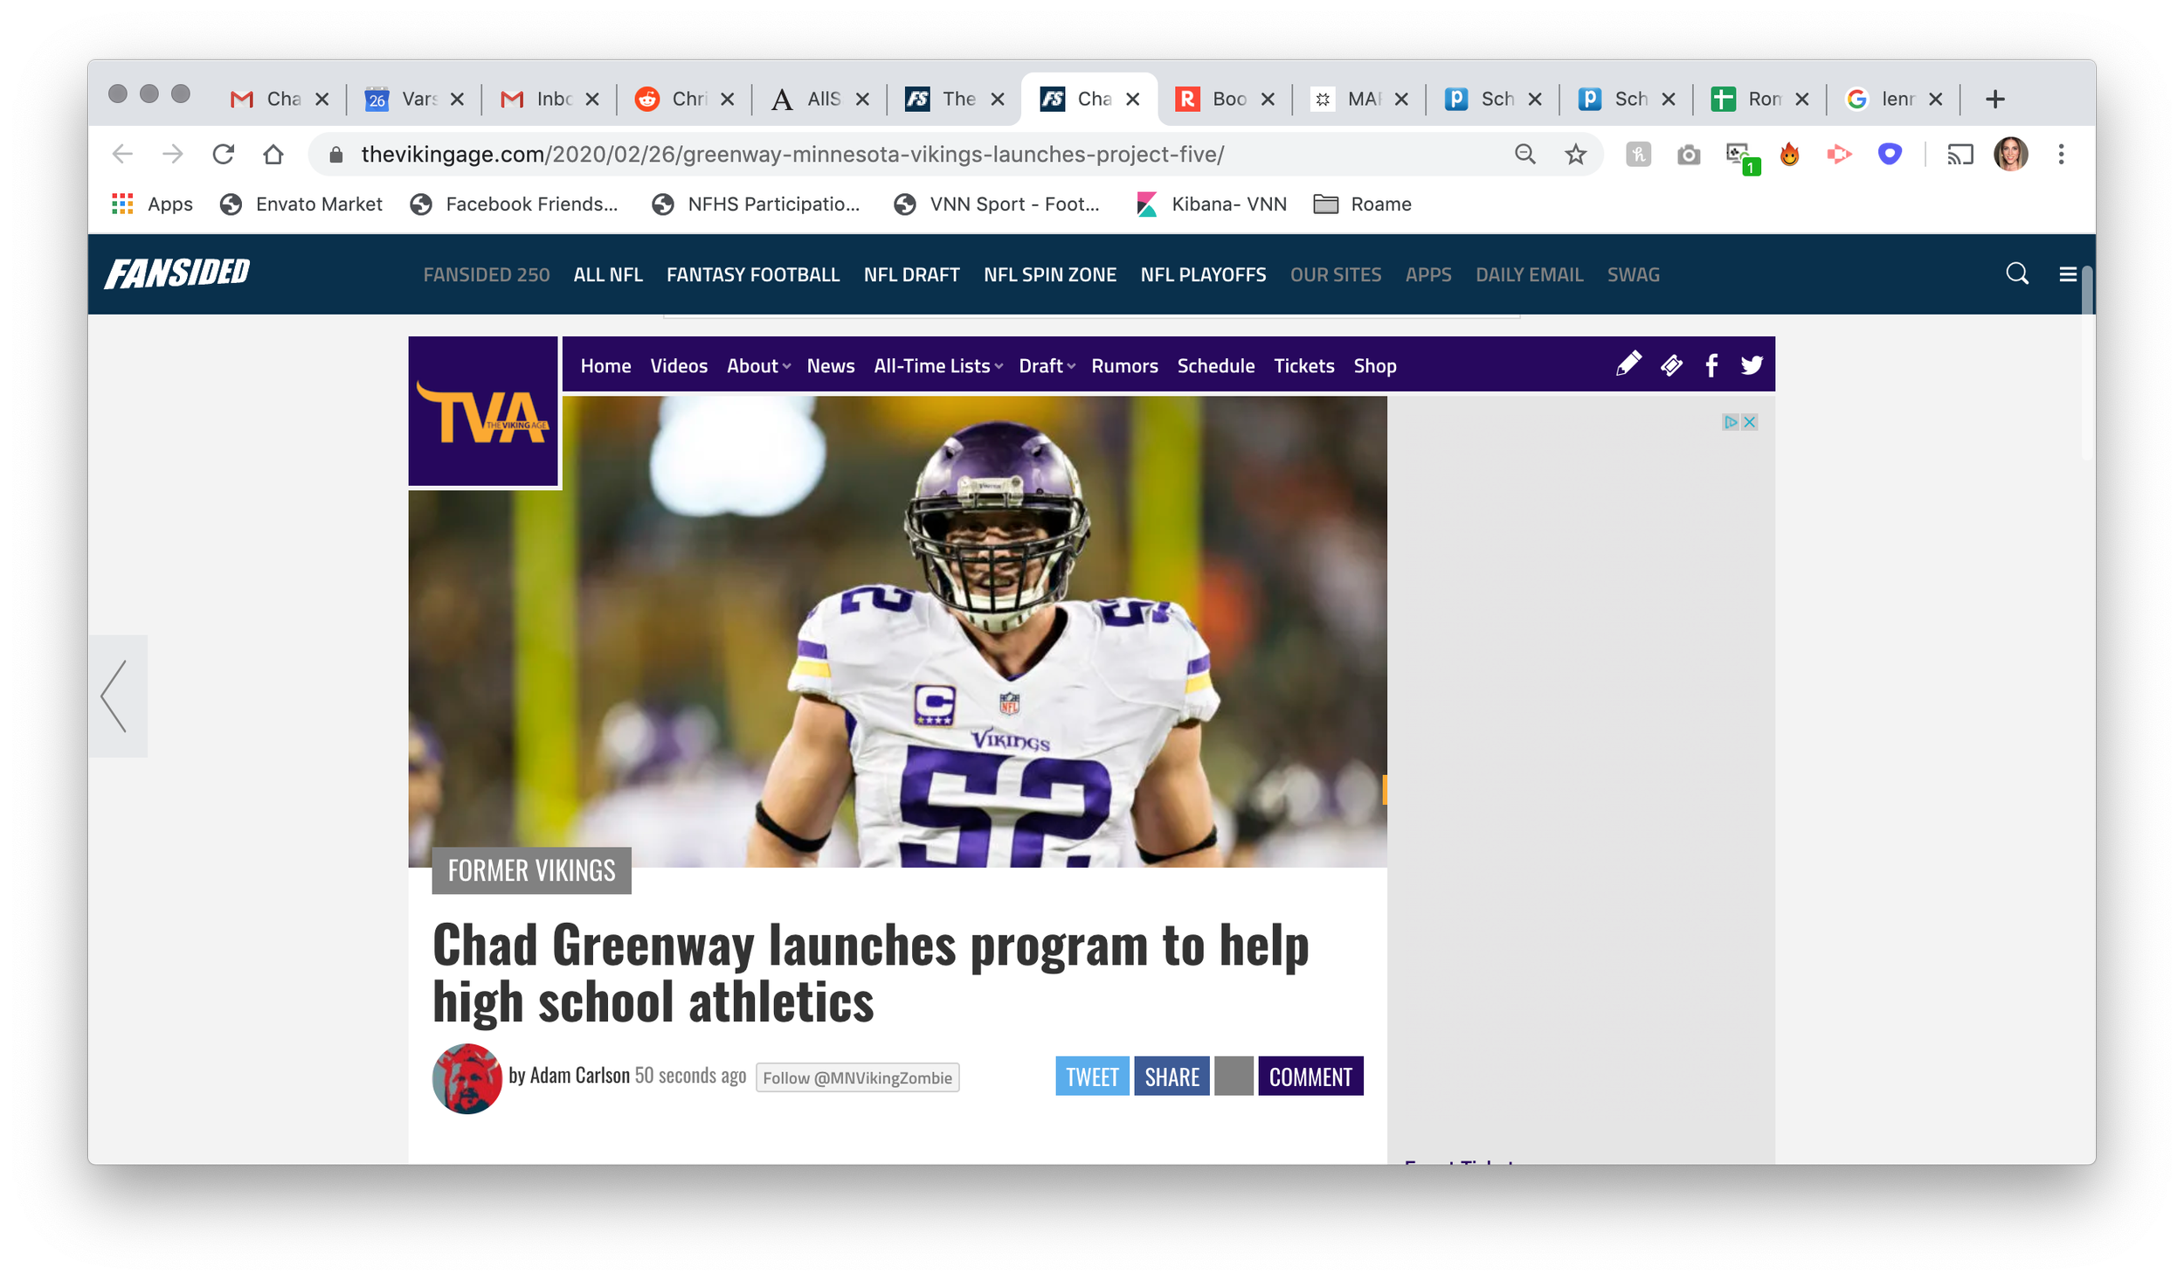Open the Chrome profile avatar
This screenshot has height=1281, width=2184.
coord(2010,155)
